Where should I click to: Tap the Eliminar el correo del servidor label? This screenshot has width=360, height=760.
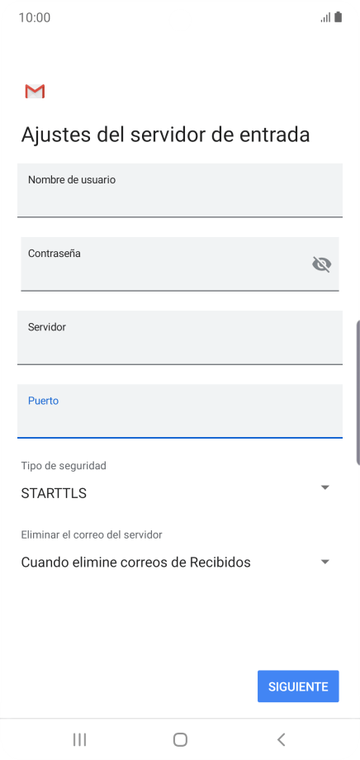coord(92,534)
